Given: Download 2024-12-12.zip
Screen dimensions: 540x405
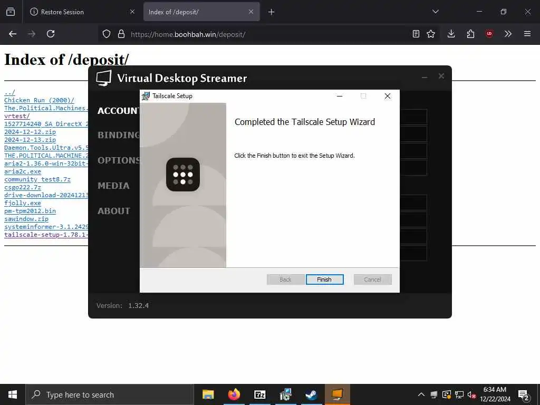Looking at the screenshot, I should coord(30,132).
